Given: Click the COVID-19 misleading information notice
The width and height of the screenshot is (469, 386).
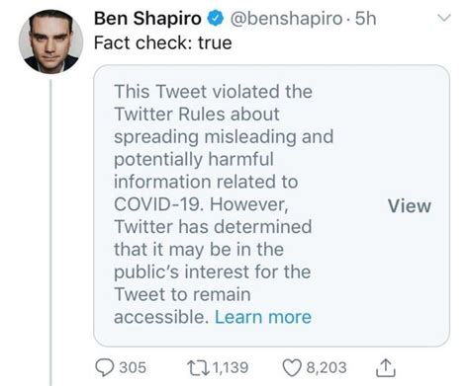Looking at the screenshot, I should click(x=271, y=205).
